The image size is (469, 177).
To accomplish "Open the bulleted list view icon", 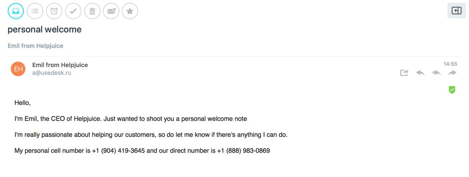I will [35, 11].
